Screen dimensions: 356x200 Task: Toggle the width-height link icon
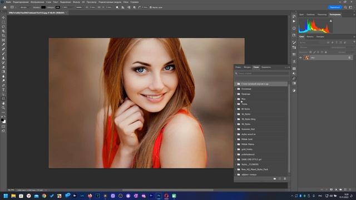(99, 7)
